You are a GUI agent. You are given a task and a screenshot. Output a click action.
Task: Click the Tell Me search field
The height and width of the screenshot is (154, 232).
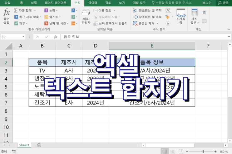(x=172, y=3)
